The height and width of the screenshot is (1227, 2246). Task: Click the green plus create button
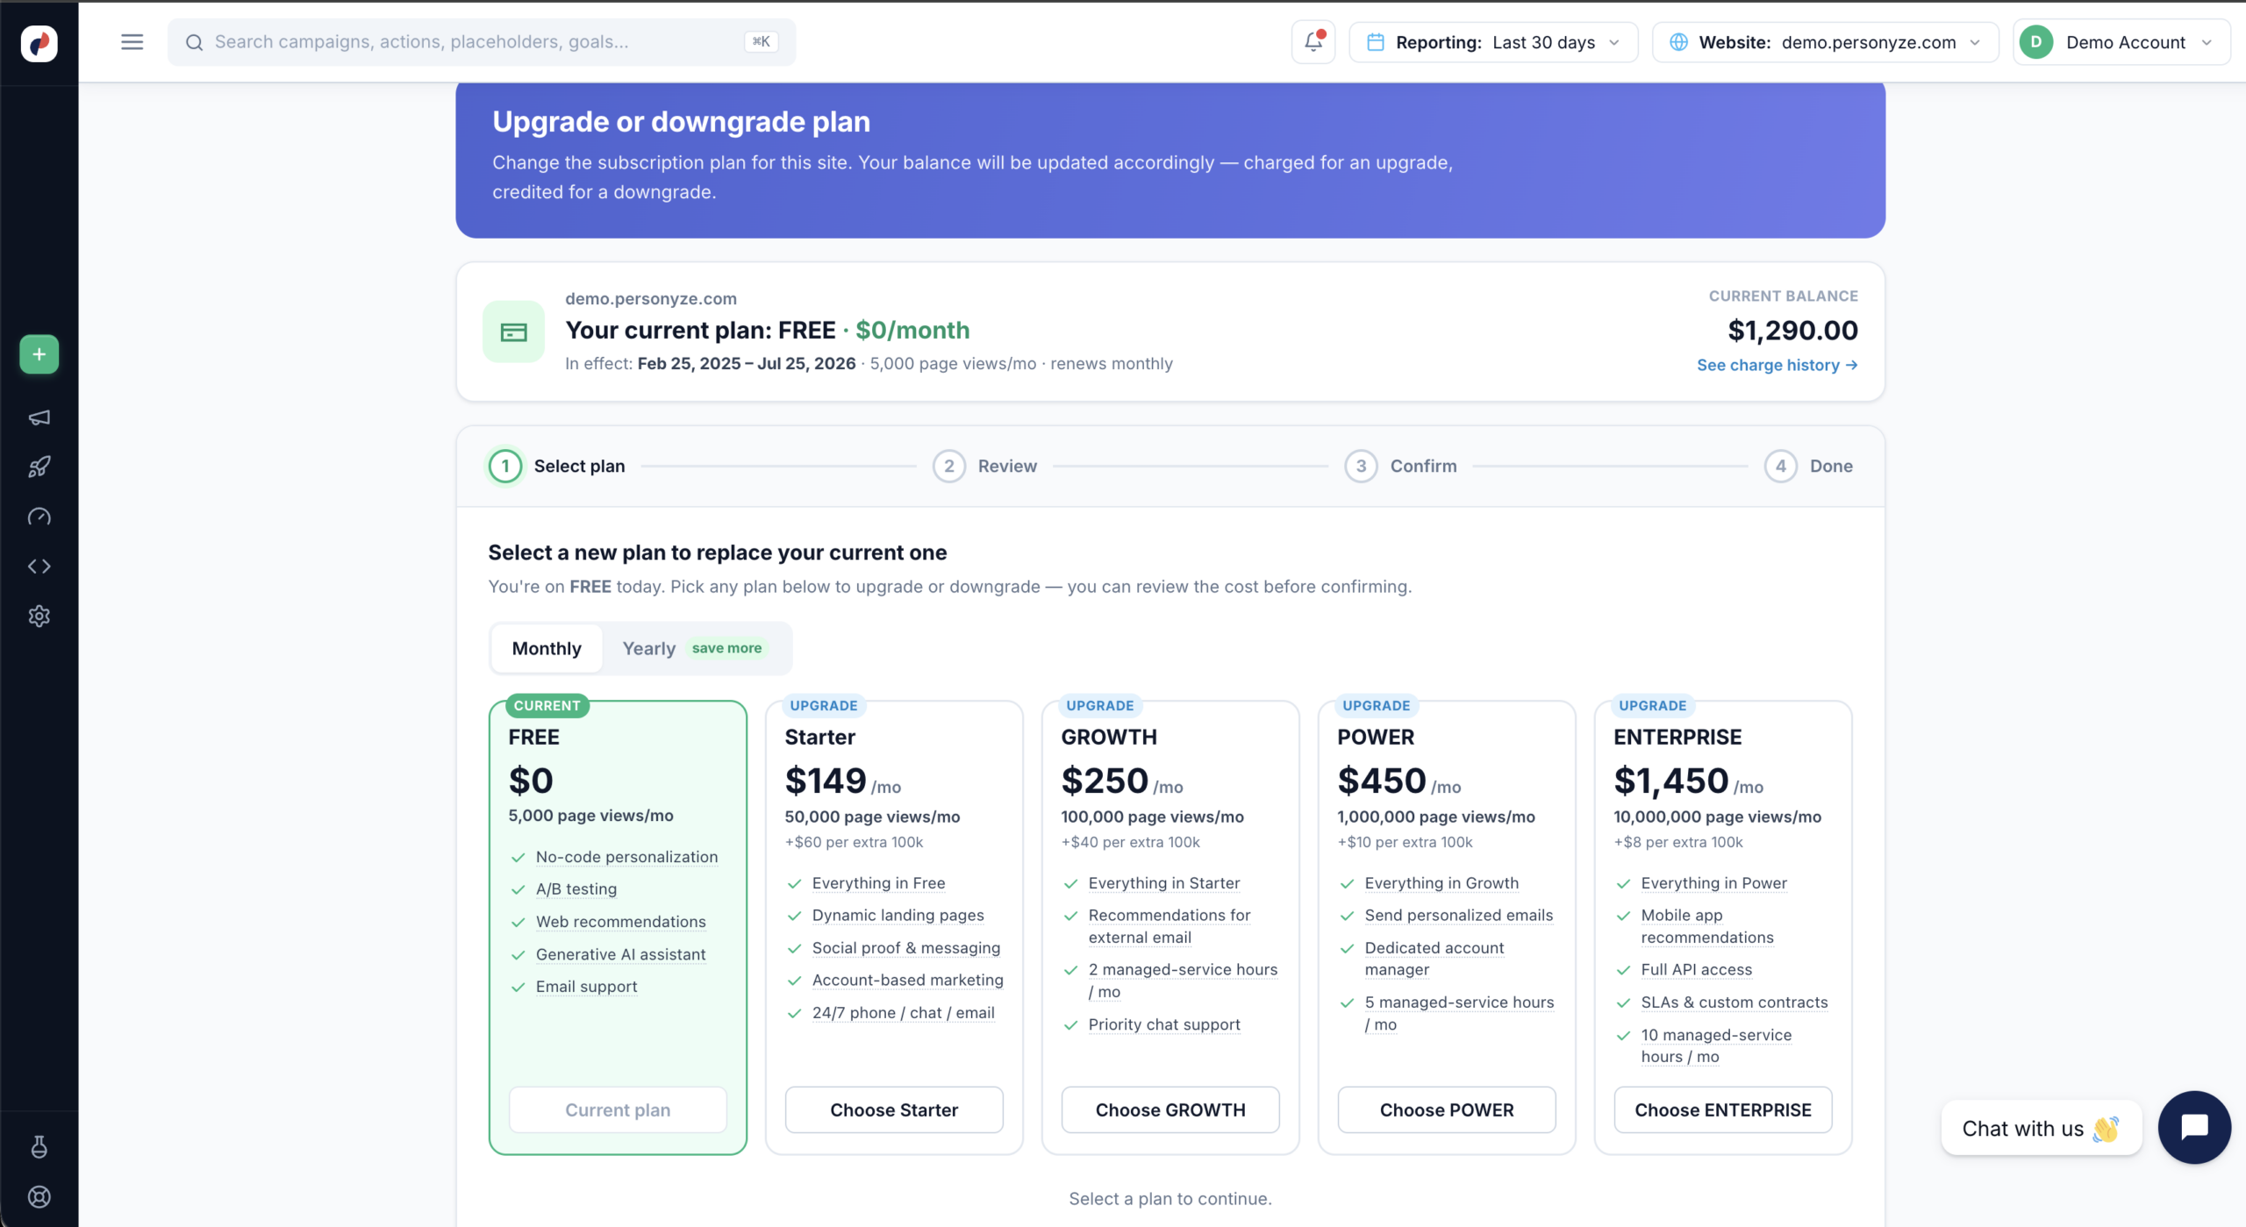(39, 354)
